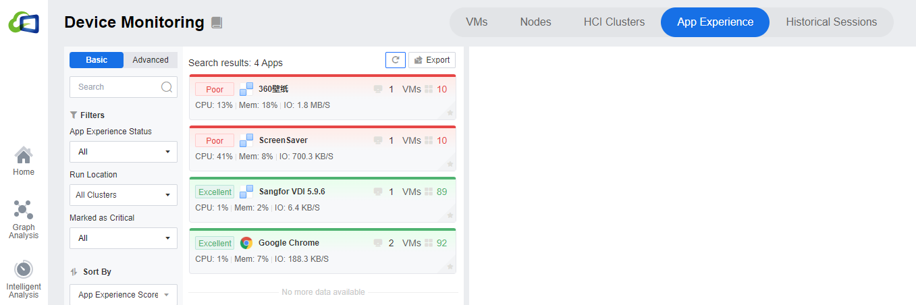
Task: Click the score grid icon on Sangfor VDI card
Action: pyautogui.click(x=428, y=192)
